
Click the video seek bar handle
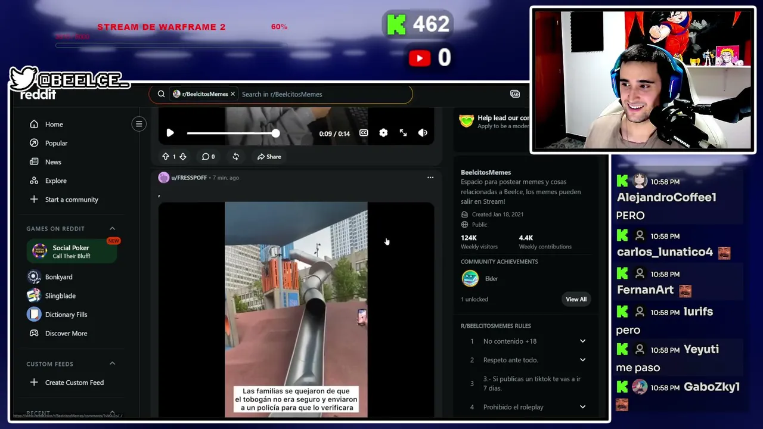[275, 133]
